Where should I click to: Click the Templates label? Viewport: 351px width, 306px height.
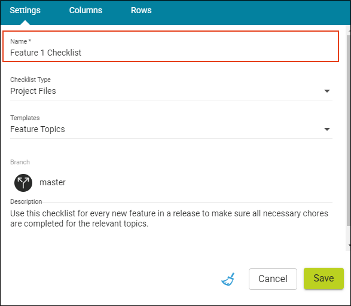pos(25,118)
